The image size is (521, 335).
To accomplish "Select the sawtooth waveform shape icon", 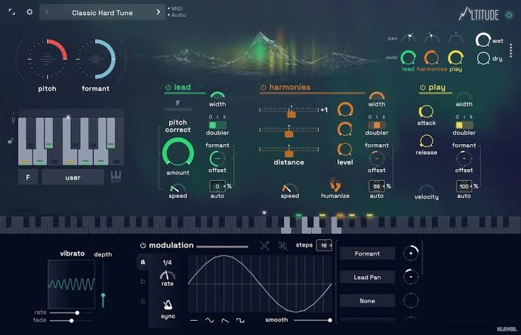I will (x=225, y=321).
